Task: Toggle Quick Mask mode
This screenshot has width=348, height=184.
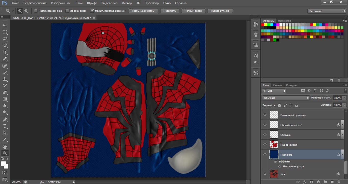Action: point(5,172)
